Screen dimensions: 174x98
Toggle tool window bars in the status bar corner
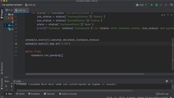pyautogui.click(x=2, y=97)
